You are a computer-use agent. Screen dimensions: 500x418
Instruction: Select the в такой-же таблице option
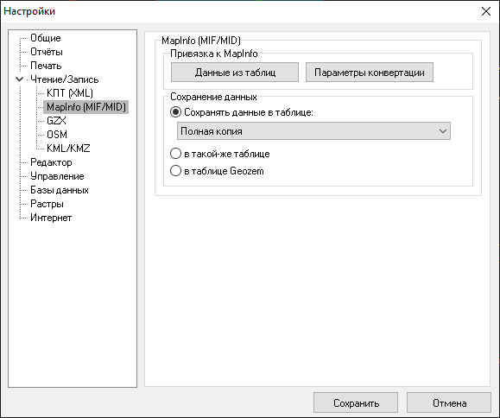[x=175, y=154]
